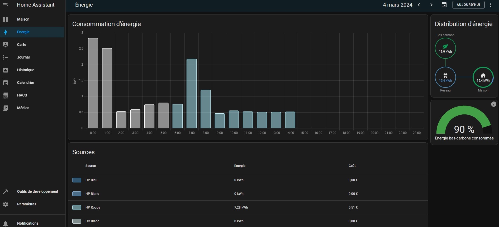This screenshot has height=227, width=499.
Task: Select Historique in the sidebar
Action: [x=26, y=70]
